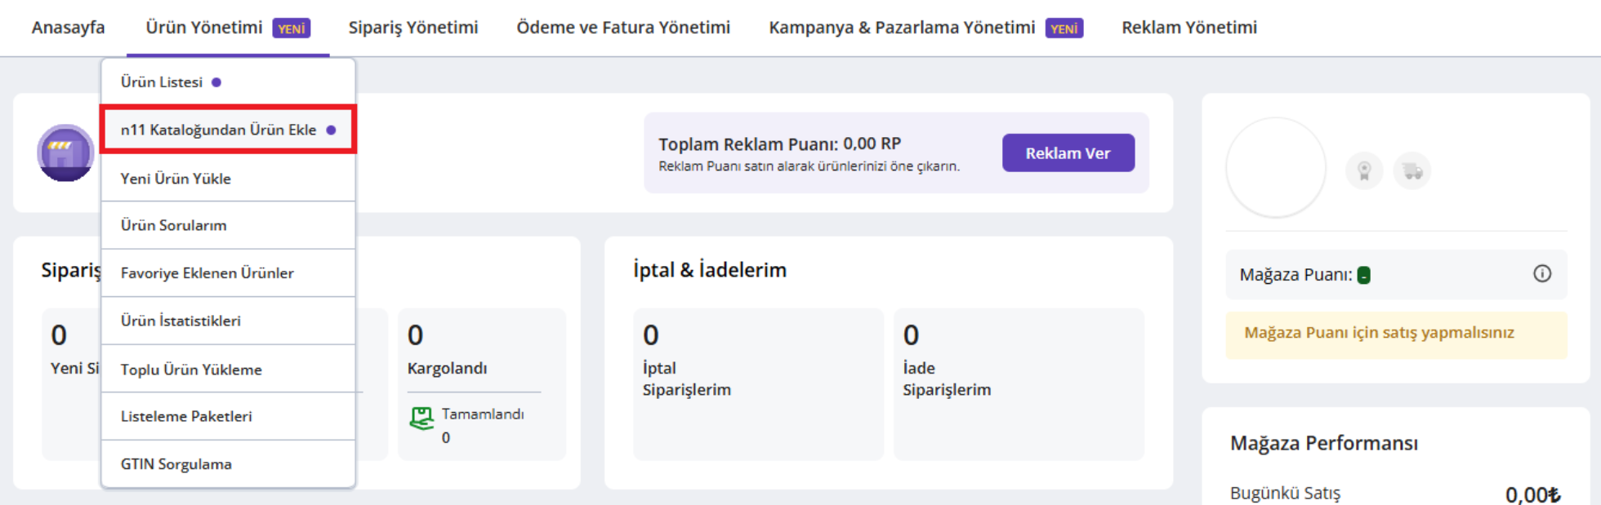Collapse the Ürün Yönetimi dropdown menu

[x=204, y=28]
